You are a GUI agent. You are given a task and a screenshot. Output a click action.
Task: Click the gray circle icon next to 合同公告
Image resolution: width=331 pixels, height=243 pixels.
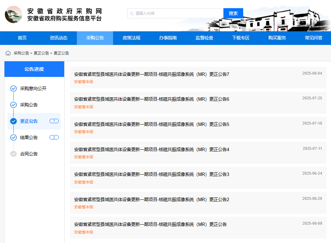click(13, 154)
